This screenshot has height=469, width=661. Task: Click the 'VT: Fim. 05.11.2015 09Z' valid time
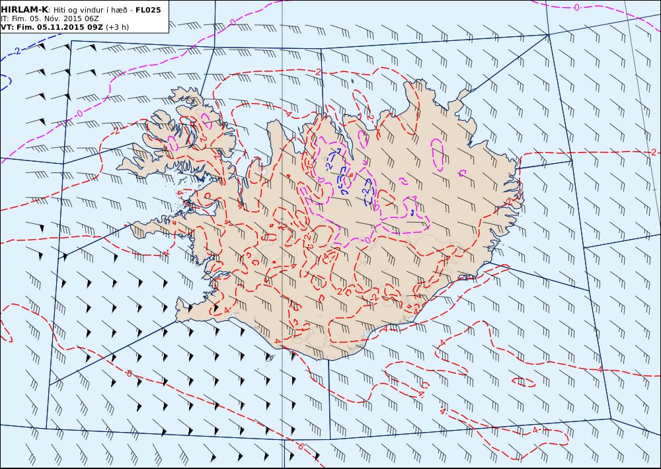pos(52,27)
